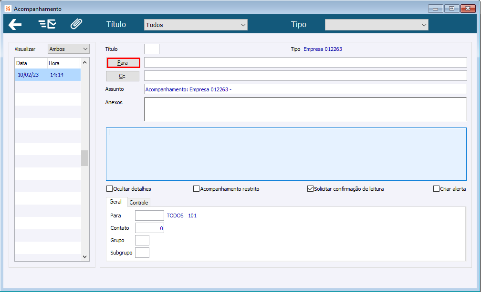481x294 pixels.
Task: Click the list scroll down arrow
Action: click(84, 257)
